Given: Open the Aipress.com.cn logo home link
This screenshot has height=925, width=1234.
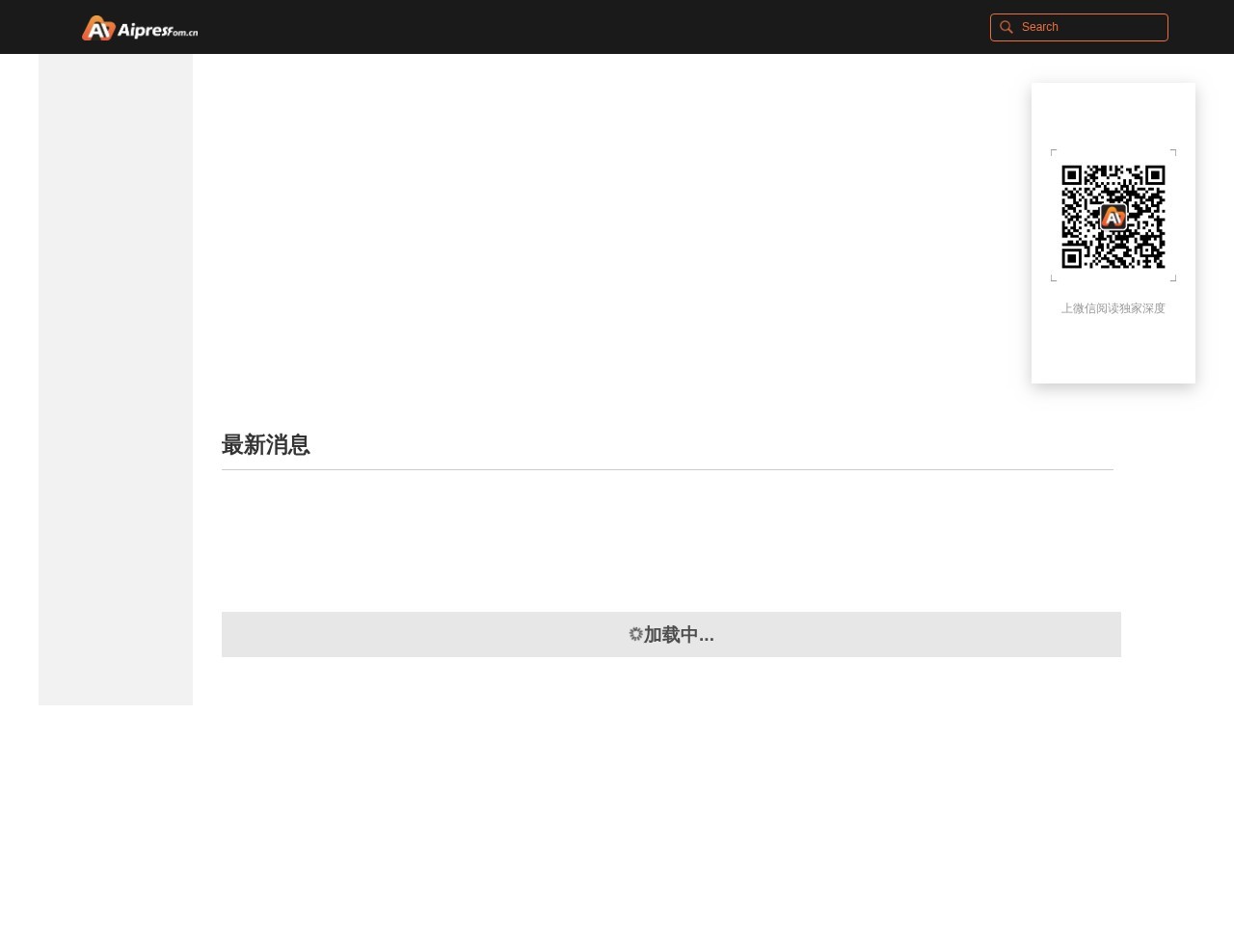Looking at the screenshot, I should click(x=140, y=28).
